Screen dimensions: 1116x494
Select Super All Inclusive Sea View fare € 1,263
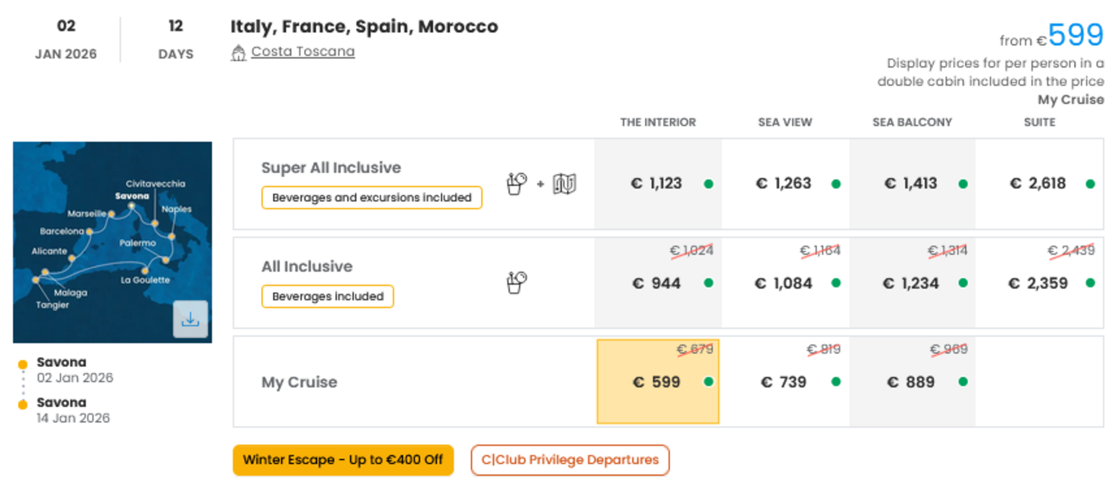(785, 184)
